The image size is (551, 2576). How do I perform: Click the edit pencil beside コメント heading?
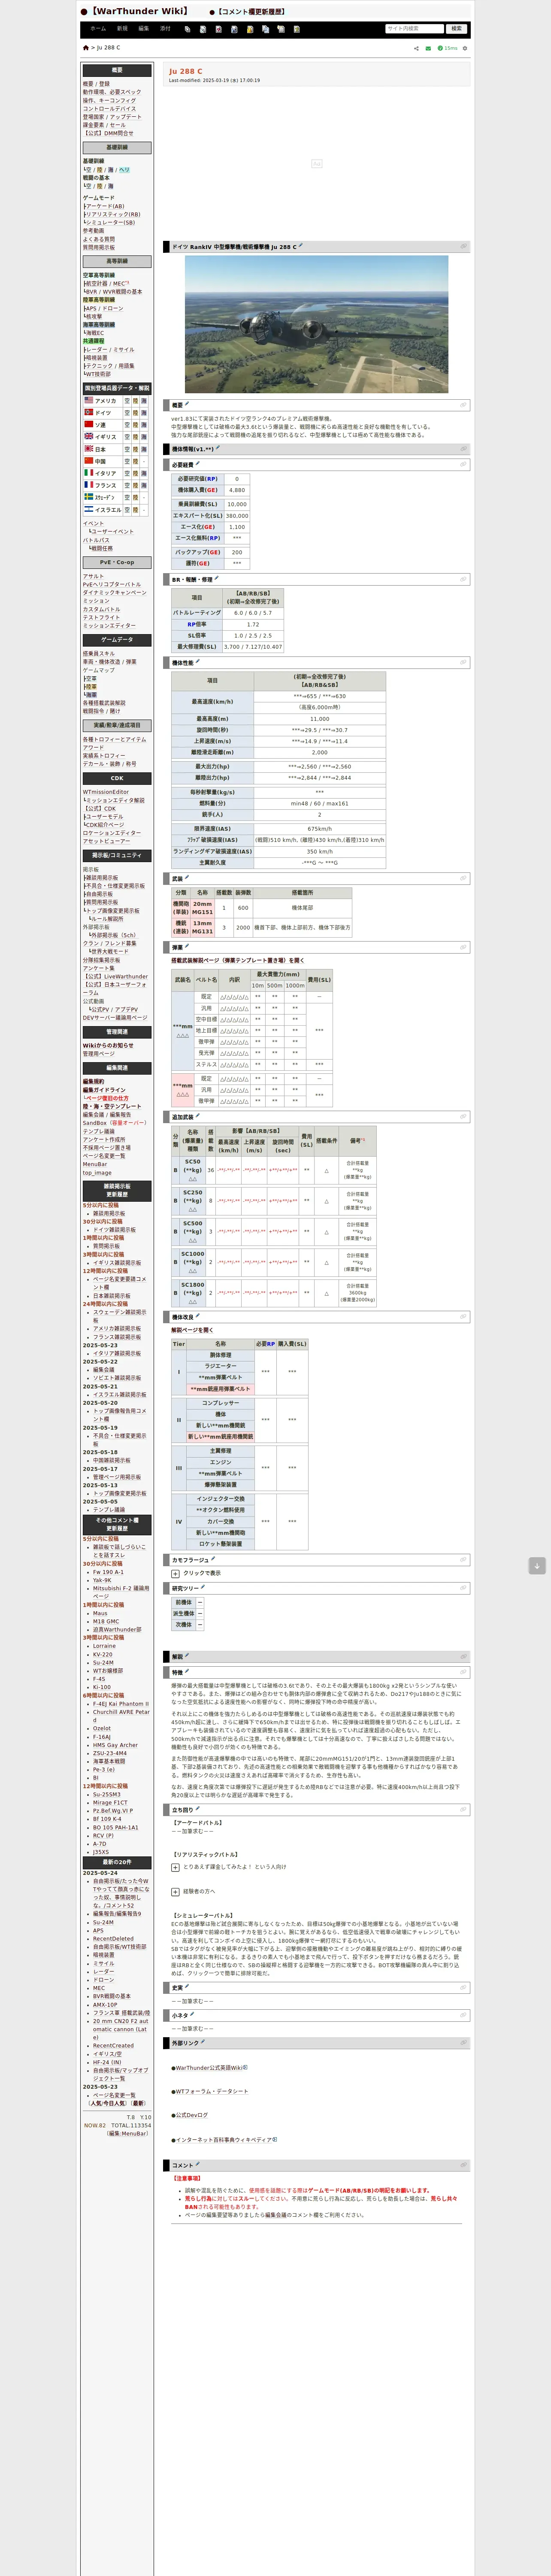click(x=197, y=2164)
